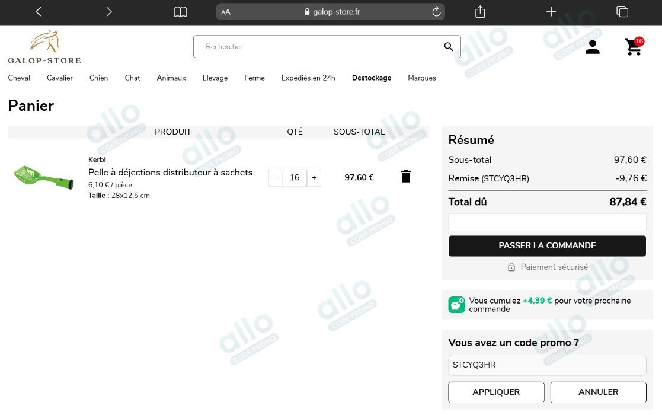Open the Elevage menu
662x415 pixels.
215,78
